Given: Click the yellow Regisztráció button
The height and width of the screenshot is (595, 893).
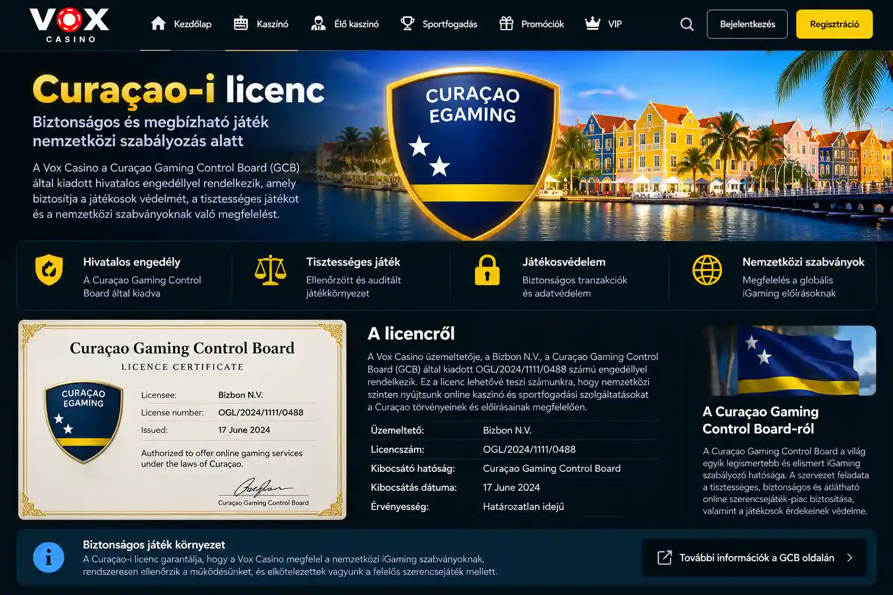Looking at the screenshot, I should point(834,24).
